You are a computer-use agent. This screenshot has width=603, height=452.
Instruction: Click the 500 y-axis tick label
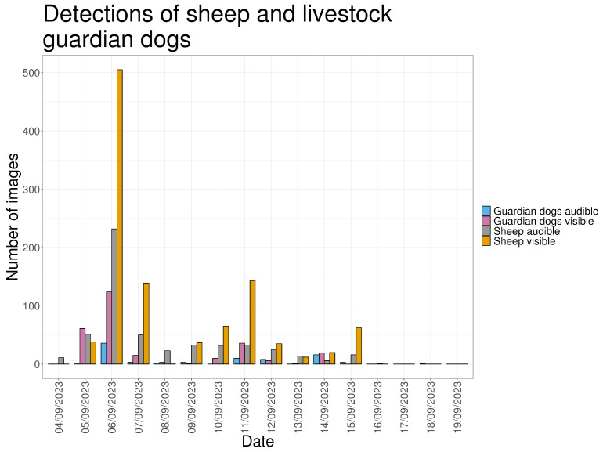tap(31, 73)
